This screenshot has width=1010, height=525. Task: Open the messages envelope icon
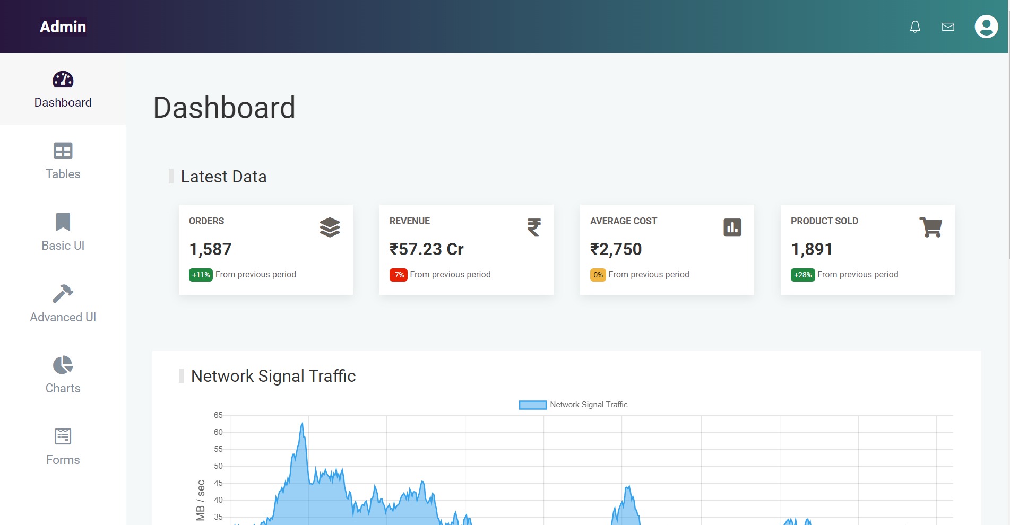point(947,26)
